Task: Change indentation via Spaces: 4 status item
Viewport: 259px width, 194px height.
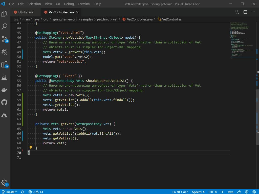Action: (198, 192)
